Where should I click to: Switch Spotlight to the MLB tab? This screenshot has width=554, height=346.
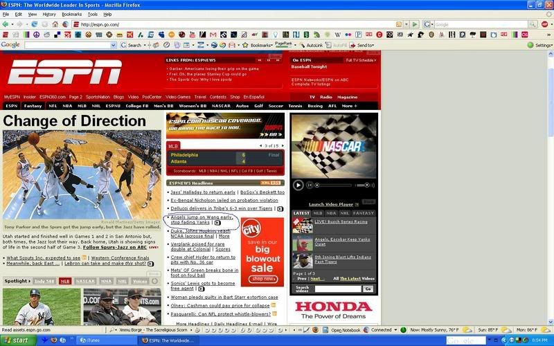[x=65, y=281]
